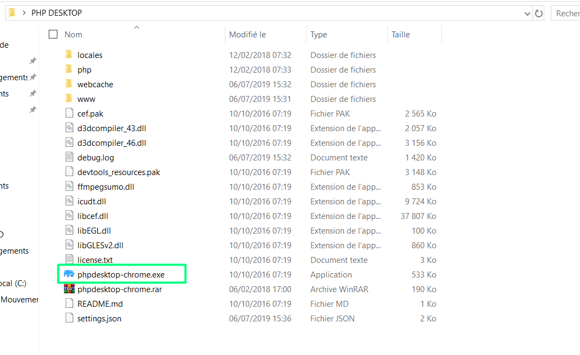Open Local (C:) from the navigation pane

coord(12,284)
